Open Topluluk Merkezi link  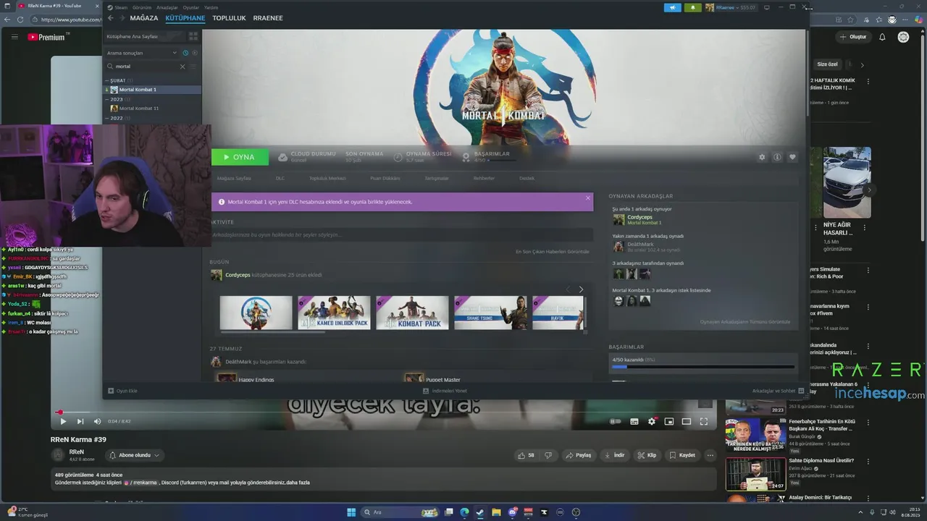click(327, 178)
